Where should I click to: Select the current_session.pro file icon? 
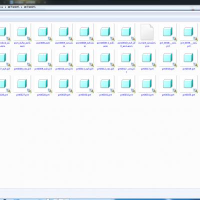[x=147, y=32]
